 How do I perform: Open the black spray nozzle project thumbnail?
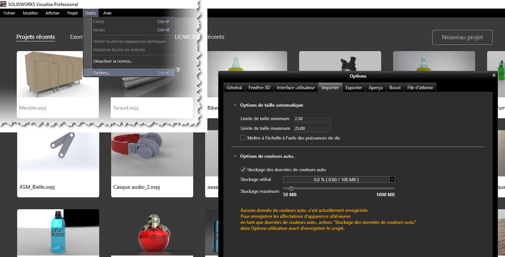340,61
